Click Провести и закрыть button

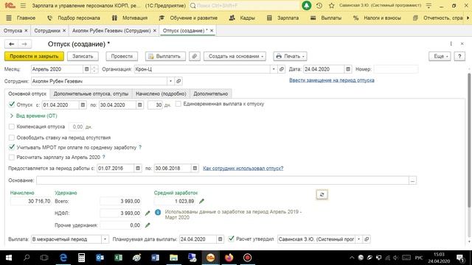click(34, 56)
